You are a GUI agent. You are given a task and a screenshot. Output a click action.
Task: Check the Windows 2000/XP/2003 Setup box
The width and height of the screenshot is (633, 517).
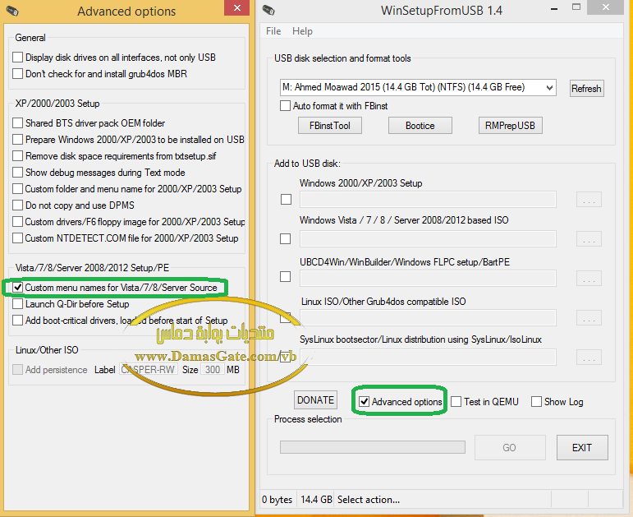pyautogui.click(x=286, y=199)
